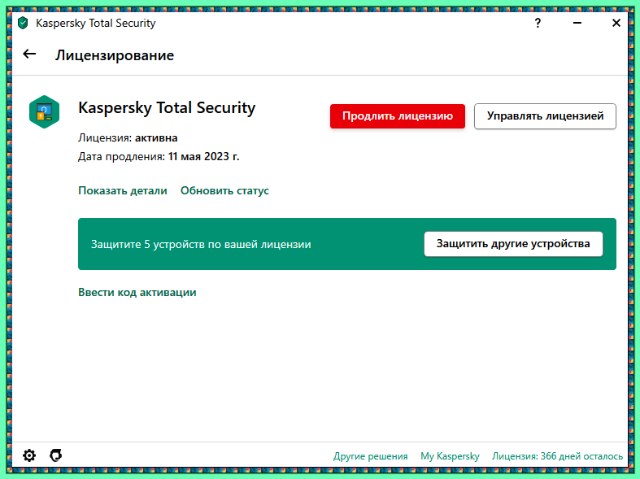Click the Kaspersky Total Security hexagon product icon

[x=45, y=111]
